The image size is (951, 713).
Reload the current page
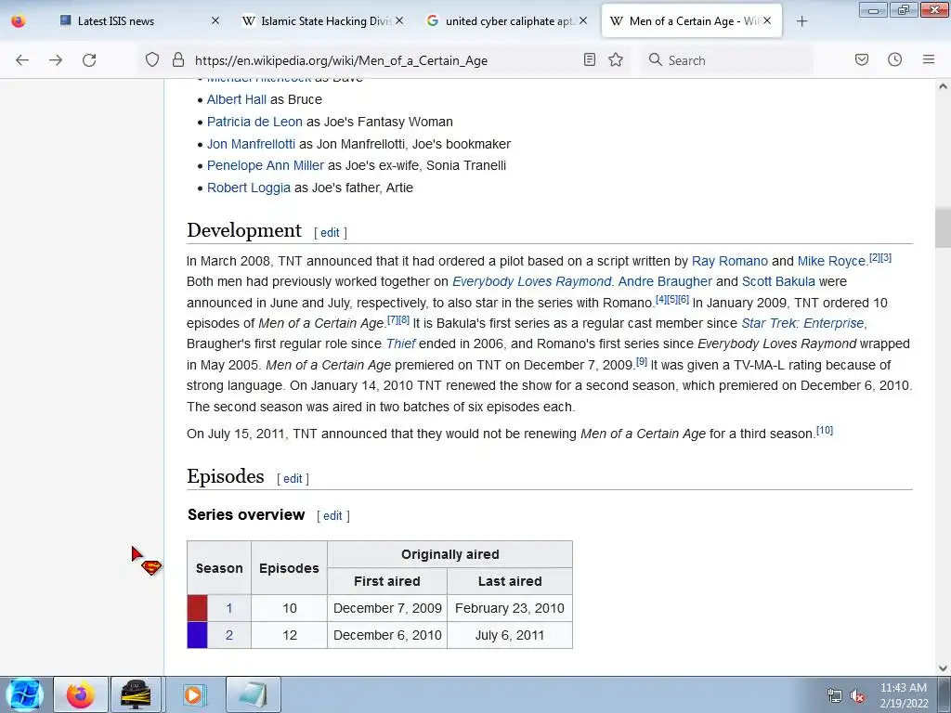[89, 60]
